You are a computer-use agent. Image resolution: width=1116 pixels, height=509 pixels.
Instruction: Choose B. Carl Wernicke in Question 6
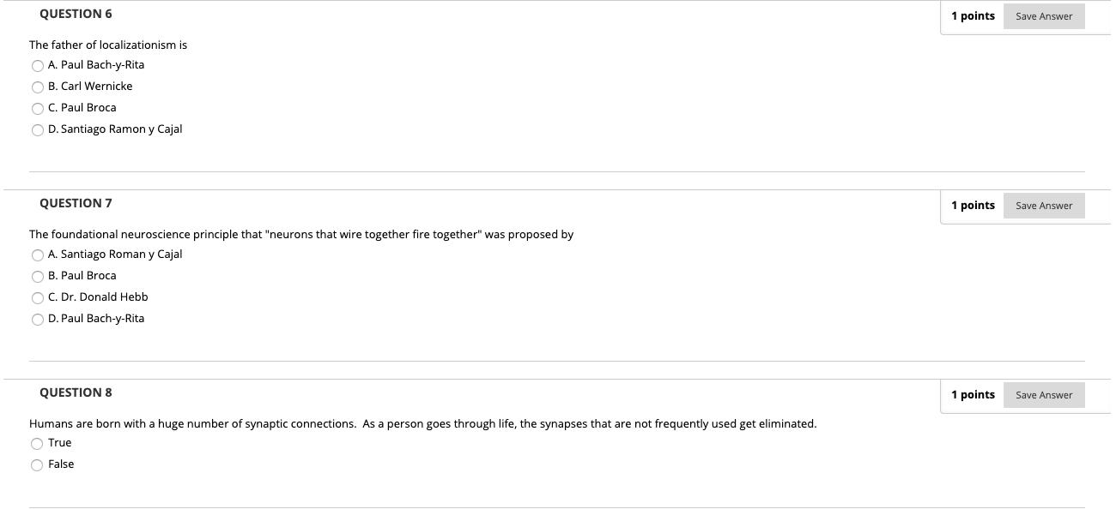click(38, 87)
